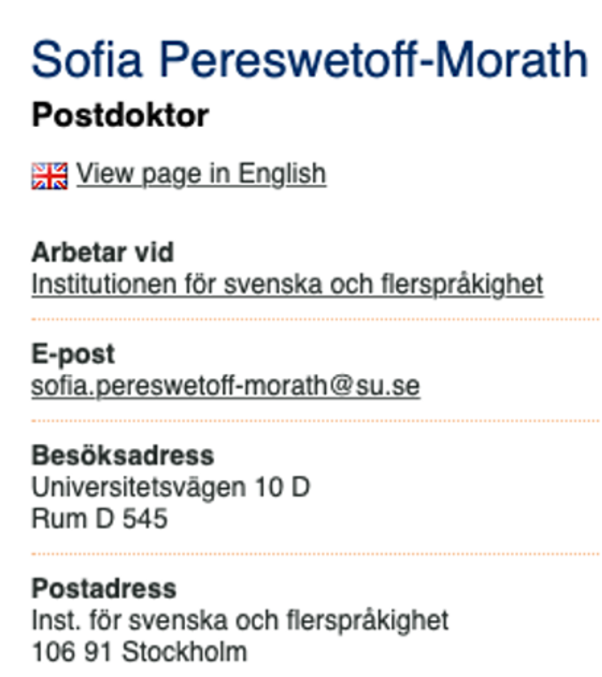
Task: Open the Institutionen för svenska och flerspråkighet link
Action: 288,284
